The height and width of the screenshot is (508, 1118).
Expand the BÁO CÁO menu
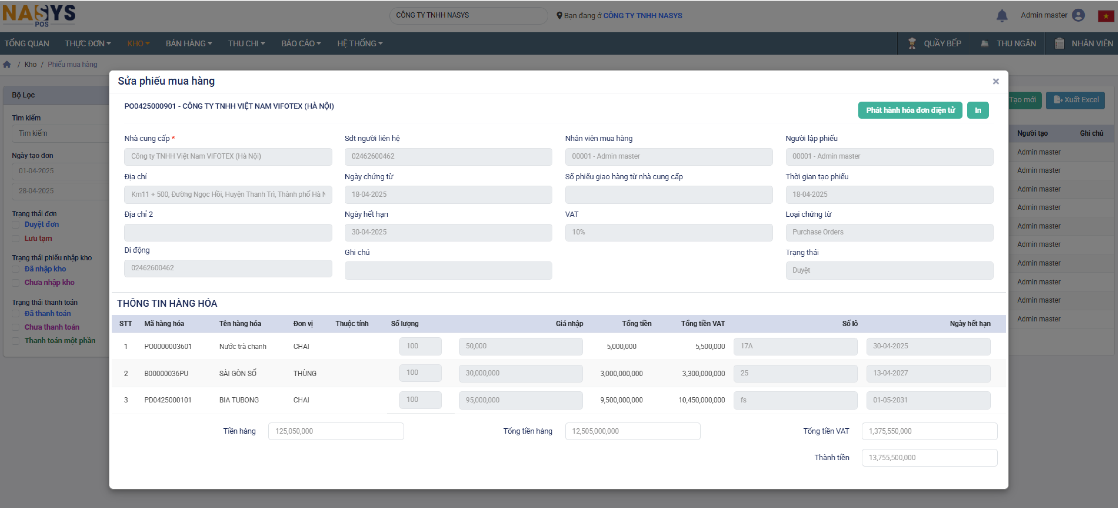(301, 43)
